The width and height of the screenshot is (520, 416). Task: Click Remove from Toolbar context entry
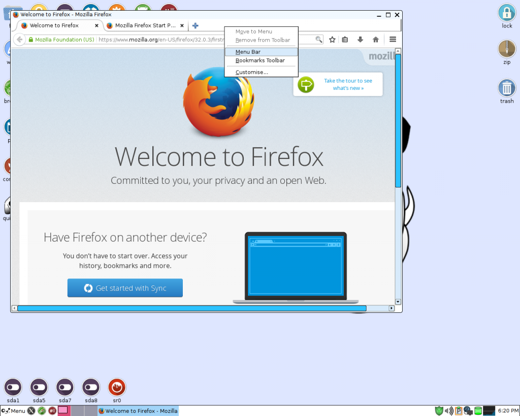tap(262, 40)
